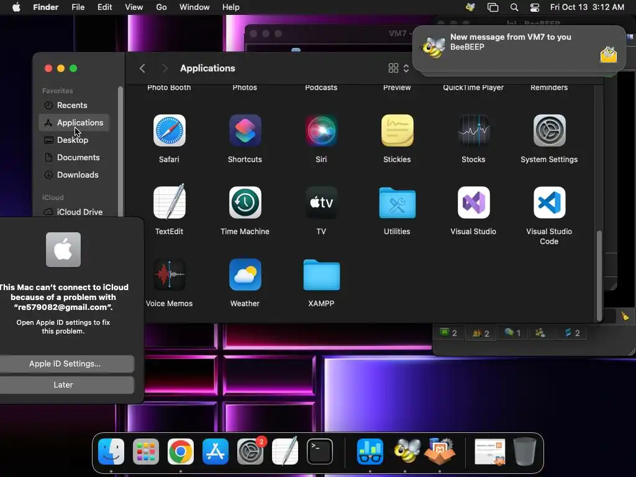Select the TextEdit app icon
636x477 pixels.
click(x=169, y=202)
